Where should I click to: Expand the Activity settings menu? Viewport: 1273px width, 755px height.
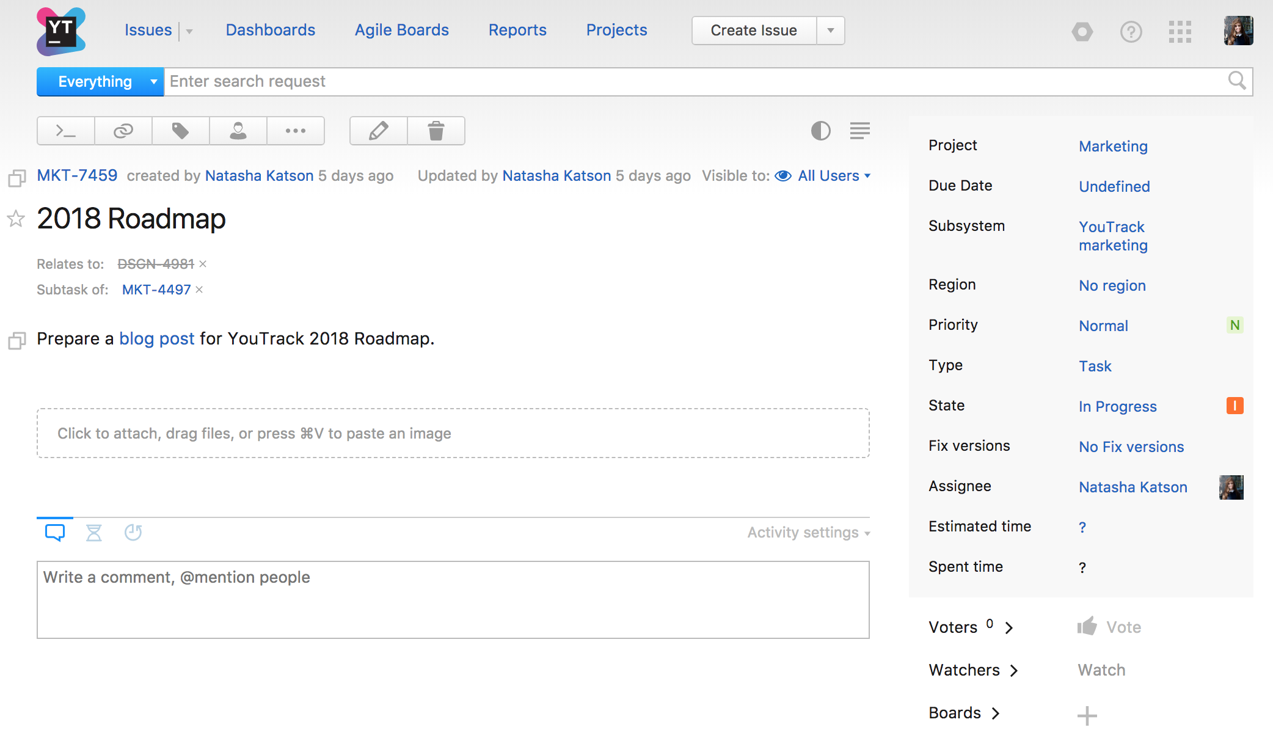tap(809, 533)
